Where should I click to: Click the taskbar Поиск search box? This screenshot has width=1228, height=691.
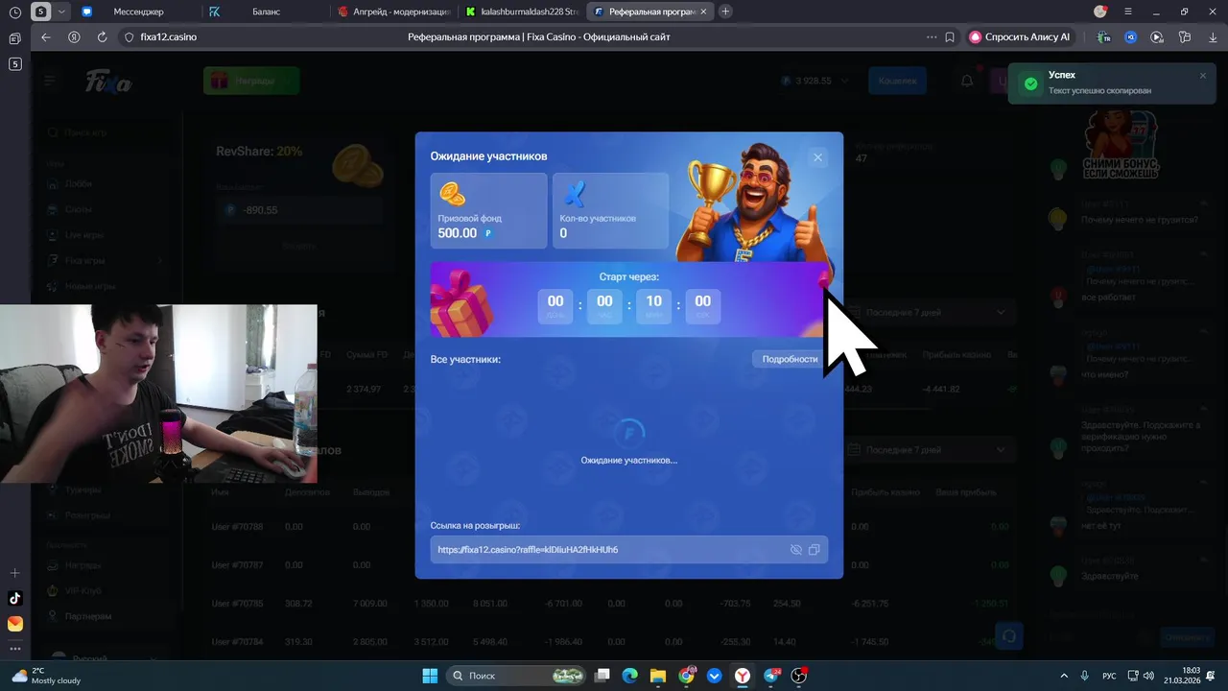[x=517, y=676]
